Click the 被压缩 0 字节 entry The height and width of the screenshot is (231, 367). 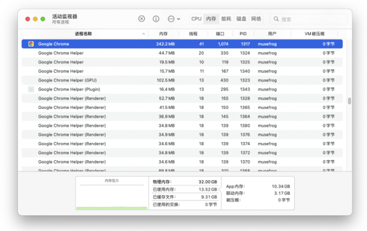[258, 200]
